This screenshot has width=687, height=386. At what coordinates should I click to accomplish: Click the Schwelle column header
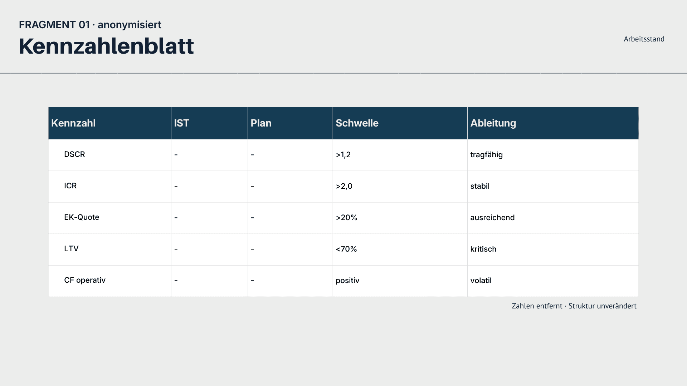357,123
